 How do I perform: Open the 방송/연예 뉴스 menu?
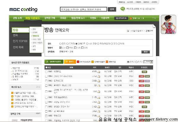tap(78, 18)
